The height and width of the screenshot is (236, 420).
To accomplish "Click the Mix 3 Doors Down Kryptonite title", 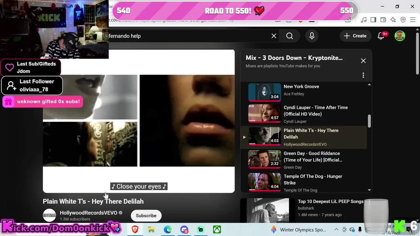I will coord(294,58).
